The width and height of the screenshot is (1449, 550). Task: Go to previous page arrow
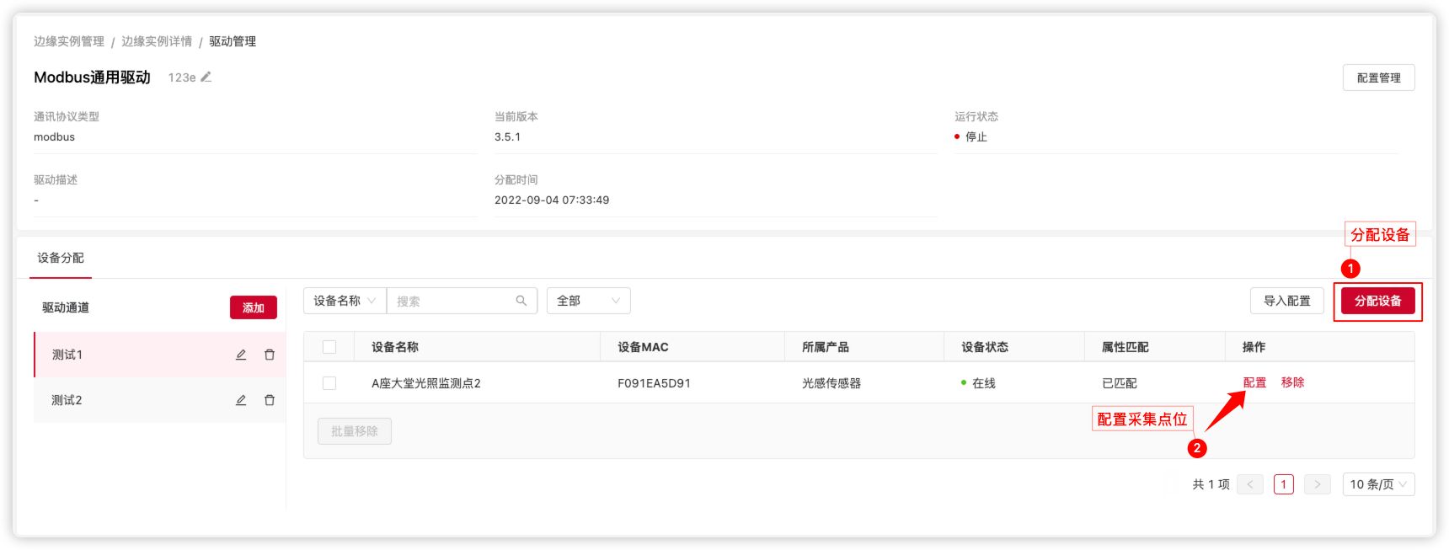[1249, 484]
